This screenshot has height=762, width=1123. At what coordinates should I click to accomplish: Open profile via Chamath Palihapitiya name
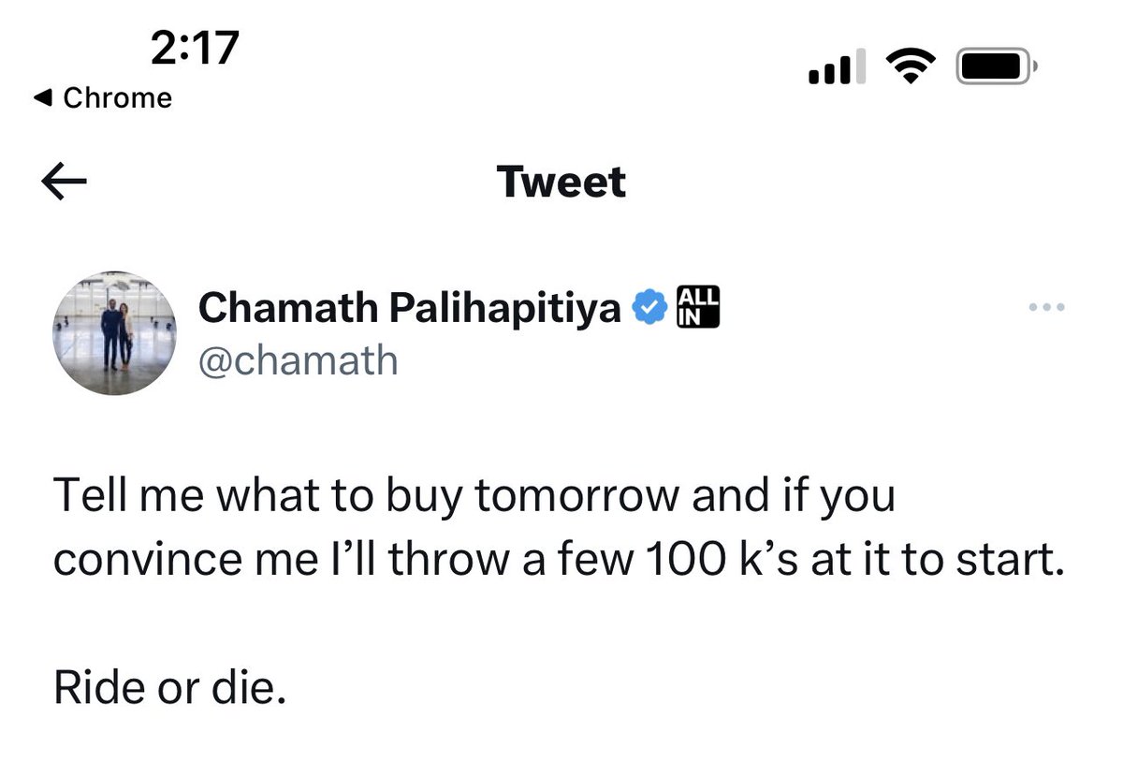coord(409,307)
